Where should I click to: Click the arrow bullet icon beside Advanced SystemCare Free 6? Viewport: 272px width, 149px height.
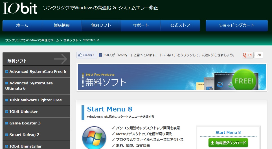6,71
